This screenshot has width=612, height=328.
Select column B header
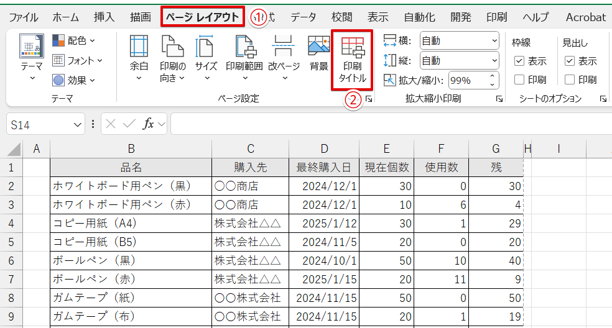tap(131, 148)
